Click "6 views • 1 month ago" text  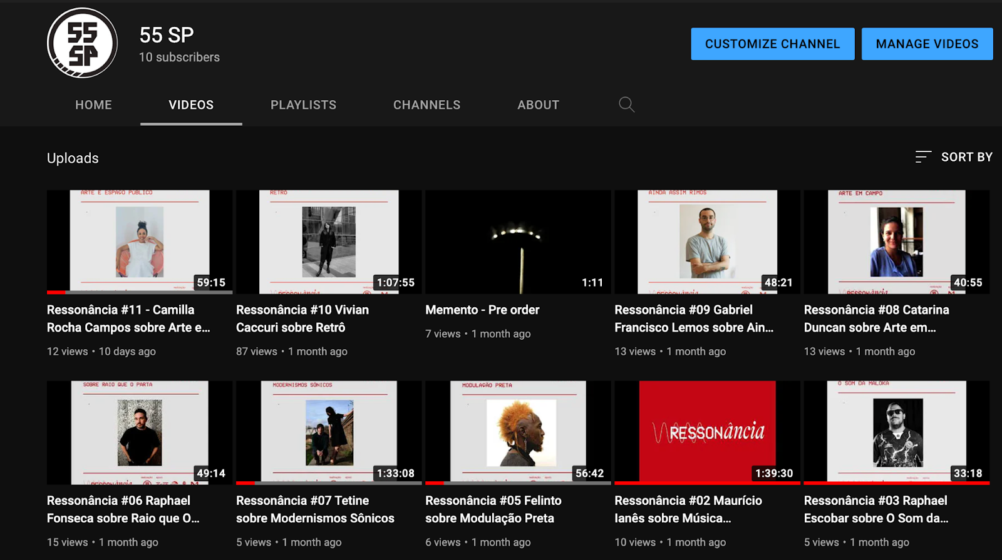click(478, 542)
